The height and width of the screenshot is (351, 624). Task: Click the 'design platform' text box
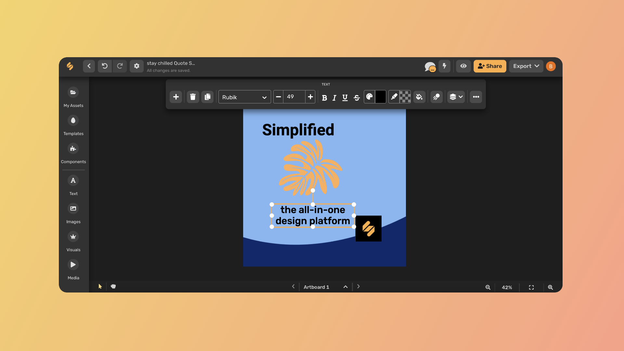tap(313, 215)
